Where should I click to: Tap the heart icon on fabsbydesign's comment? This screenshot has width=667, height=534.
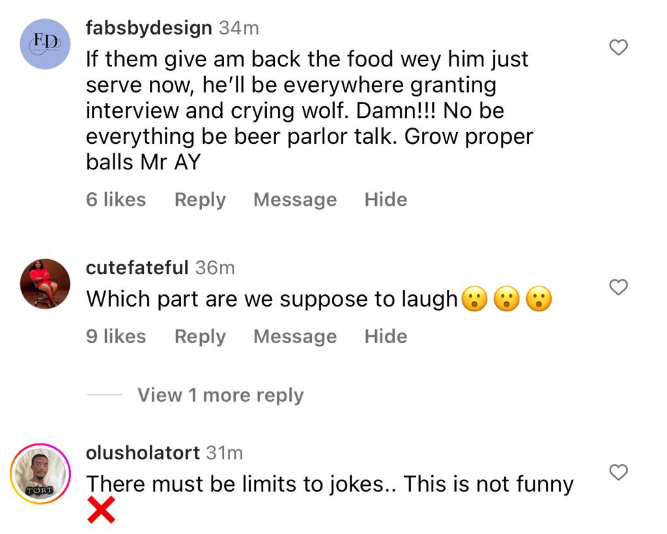click(617, 48)
